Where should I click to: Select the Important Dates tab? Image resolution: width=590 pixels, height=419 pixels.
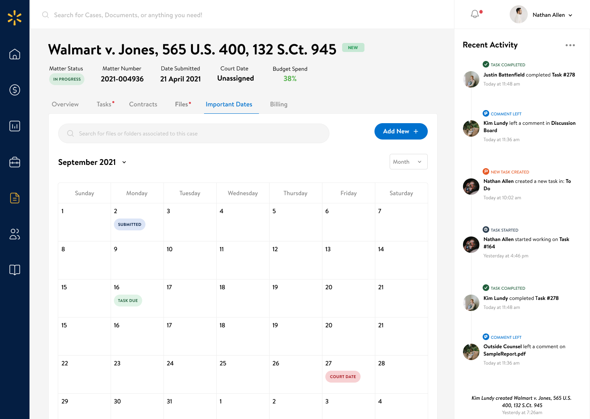[229, 104]
